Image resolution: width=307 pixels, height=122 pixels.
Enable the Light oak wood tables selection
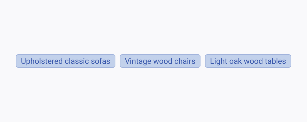[x=248, y=61]
